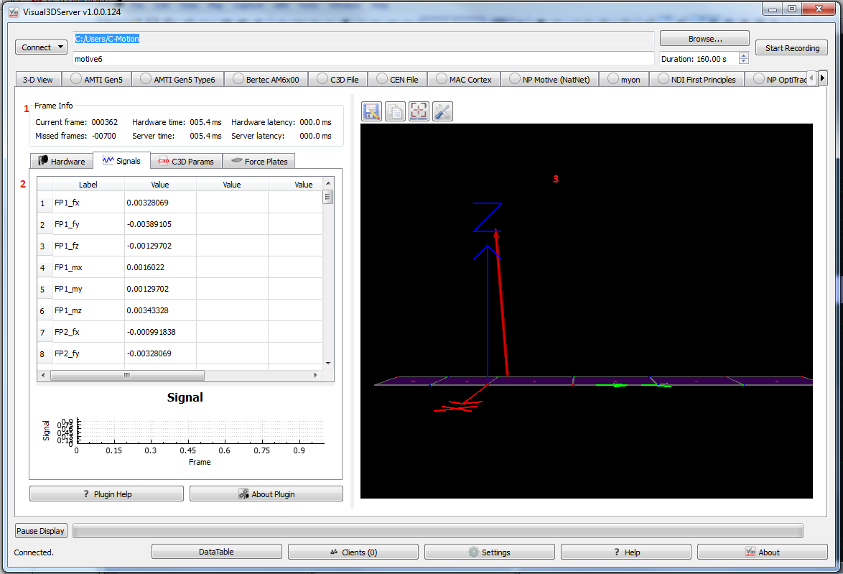The width and height of the screenshot is (843, 574).
Task: Click the plugin tabs right scroll arrow
Action: click(822, 78)
